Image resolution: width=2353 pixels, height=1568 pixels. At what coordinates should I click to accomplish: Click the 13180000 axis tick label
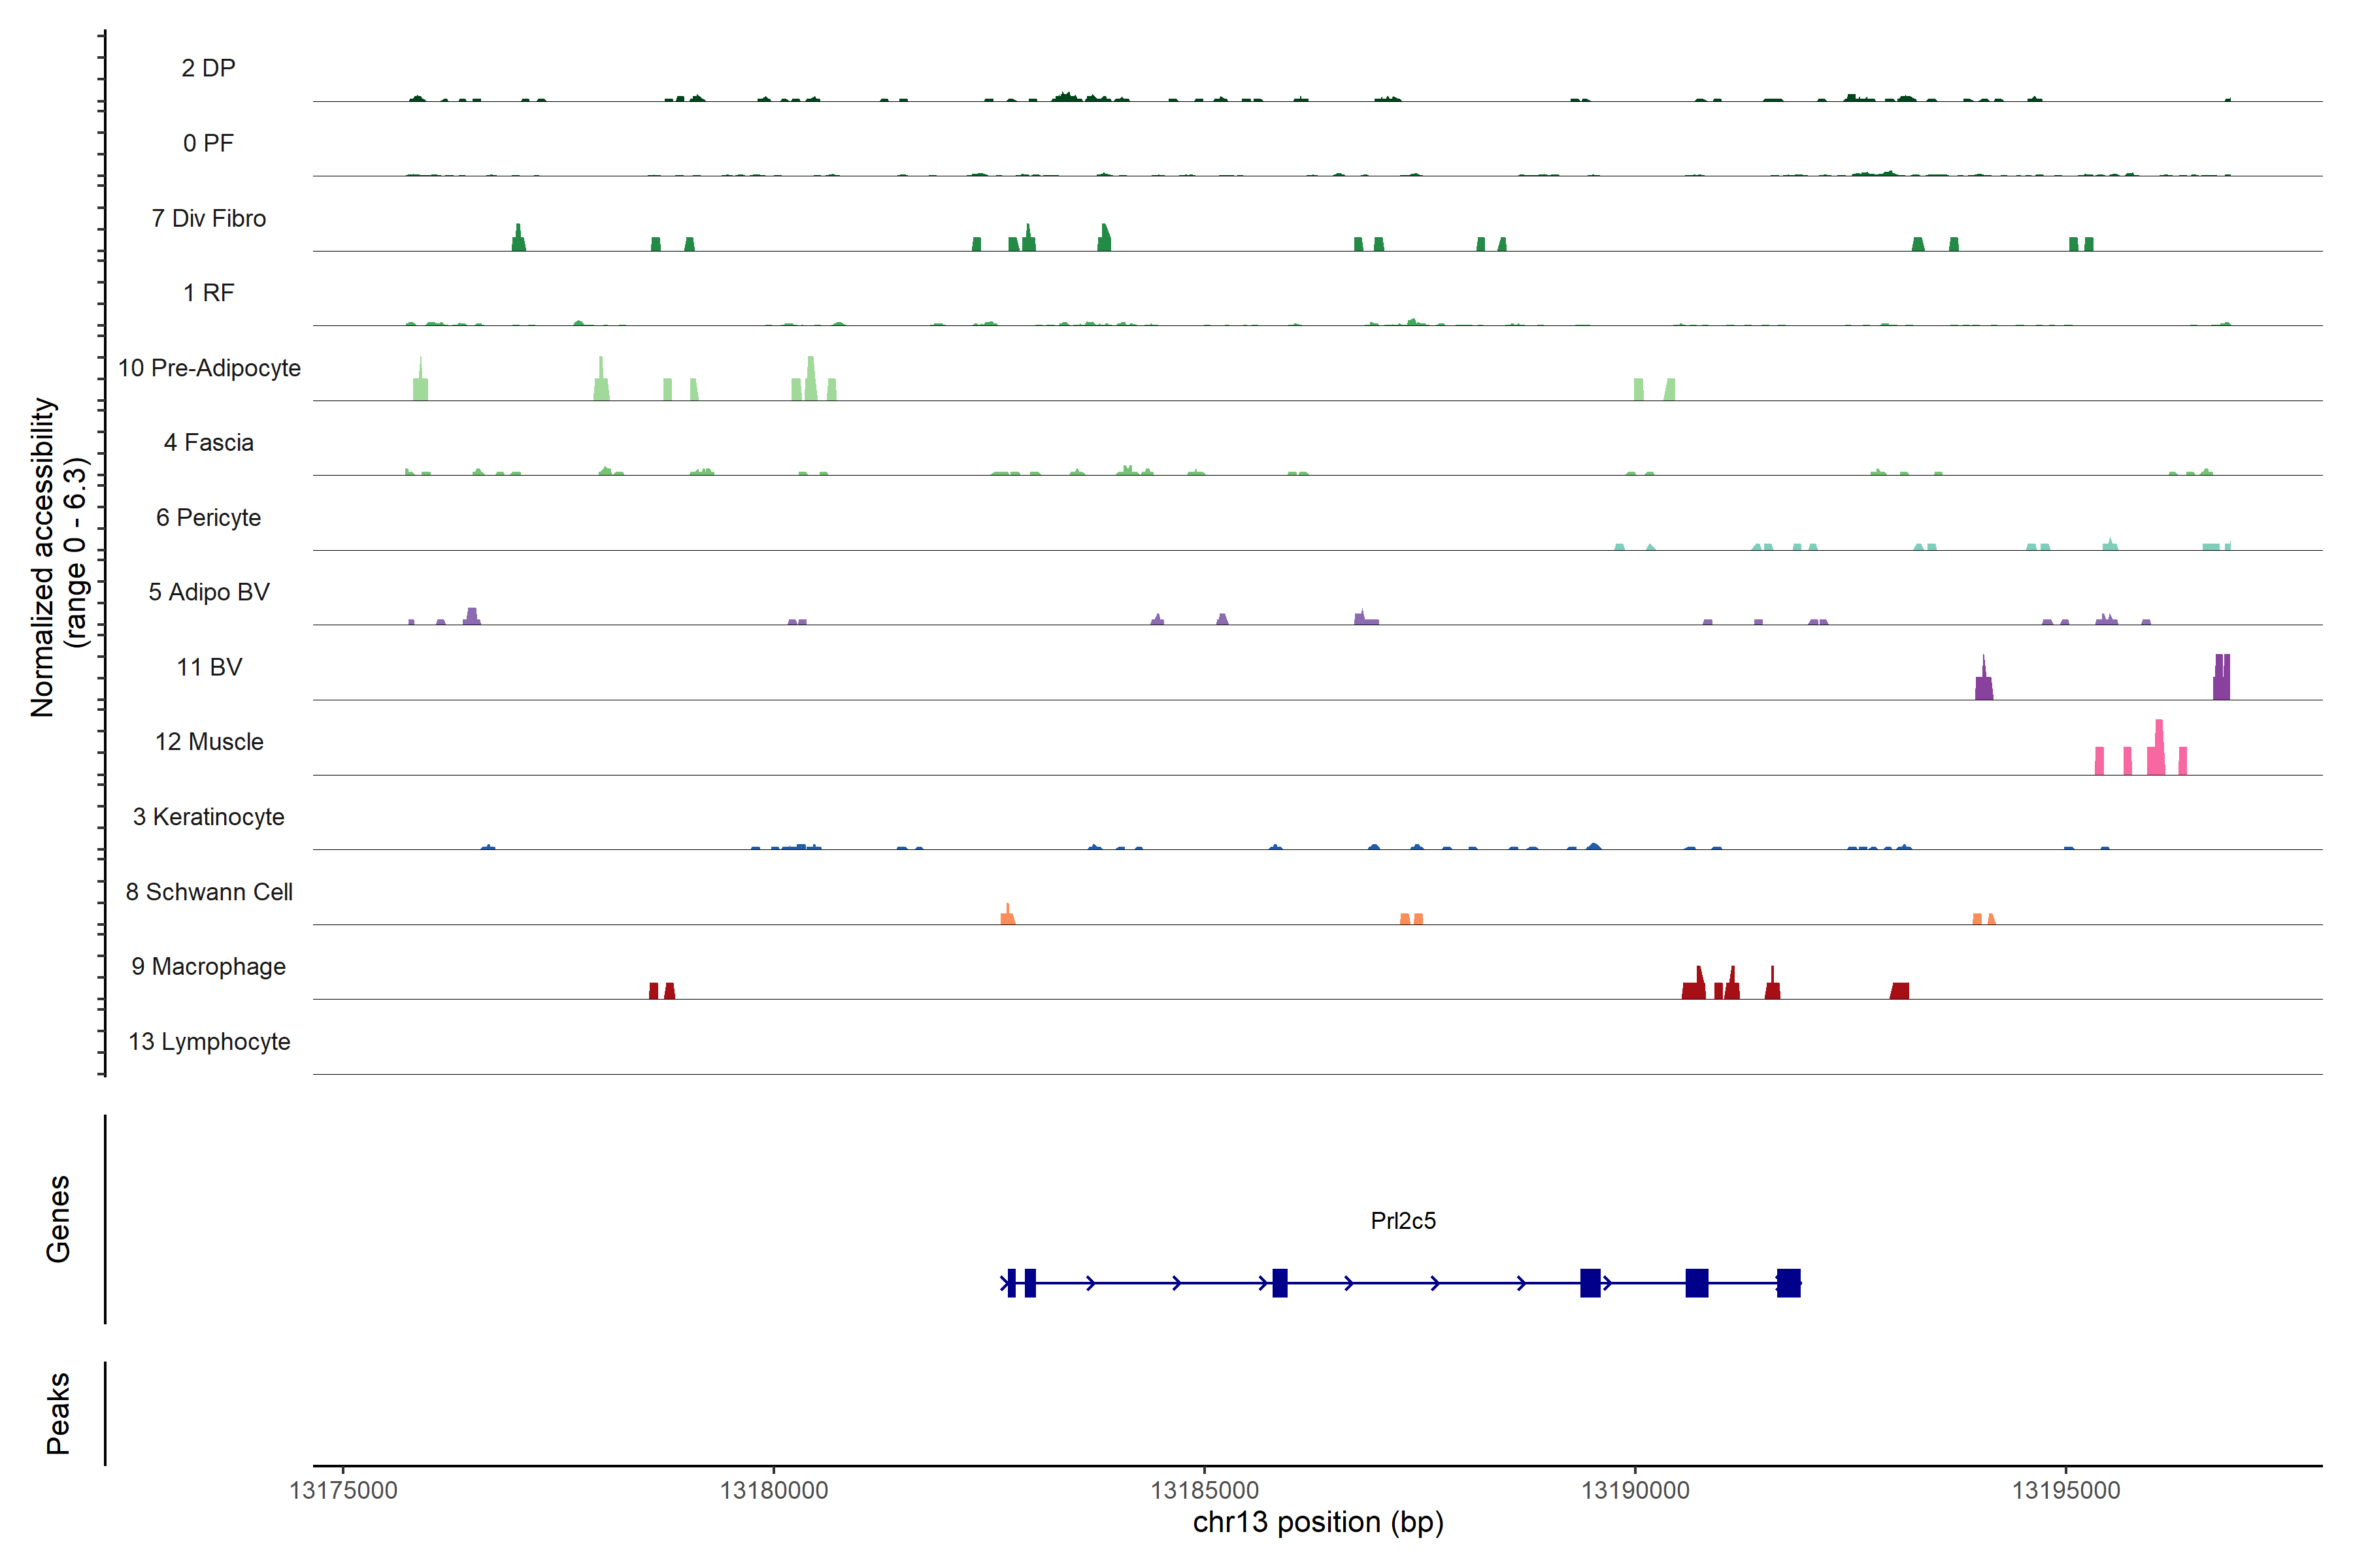click(773, 1490)
